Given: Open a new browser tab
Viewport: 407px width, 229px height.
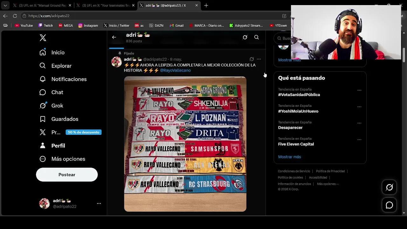Looking at the screenshot, I should [x=206, y=5].
